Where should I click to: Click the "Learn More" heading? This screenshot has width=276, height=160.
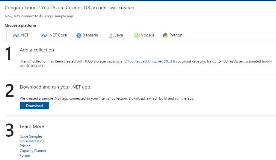(x=32, y=127)
